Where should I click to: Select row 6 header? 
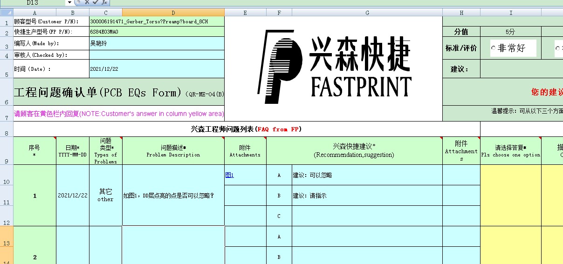pos(7,92)
